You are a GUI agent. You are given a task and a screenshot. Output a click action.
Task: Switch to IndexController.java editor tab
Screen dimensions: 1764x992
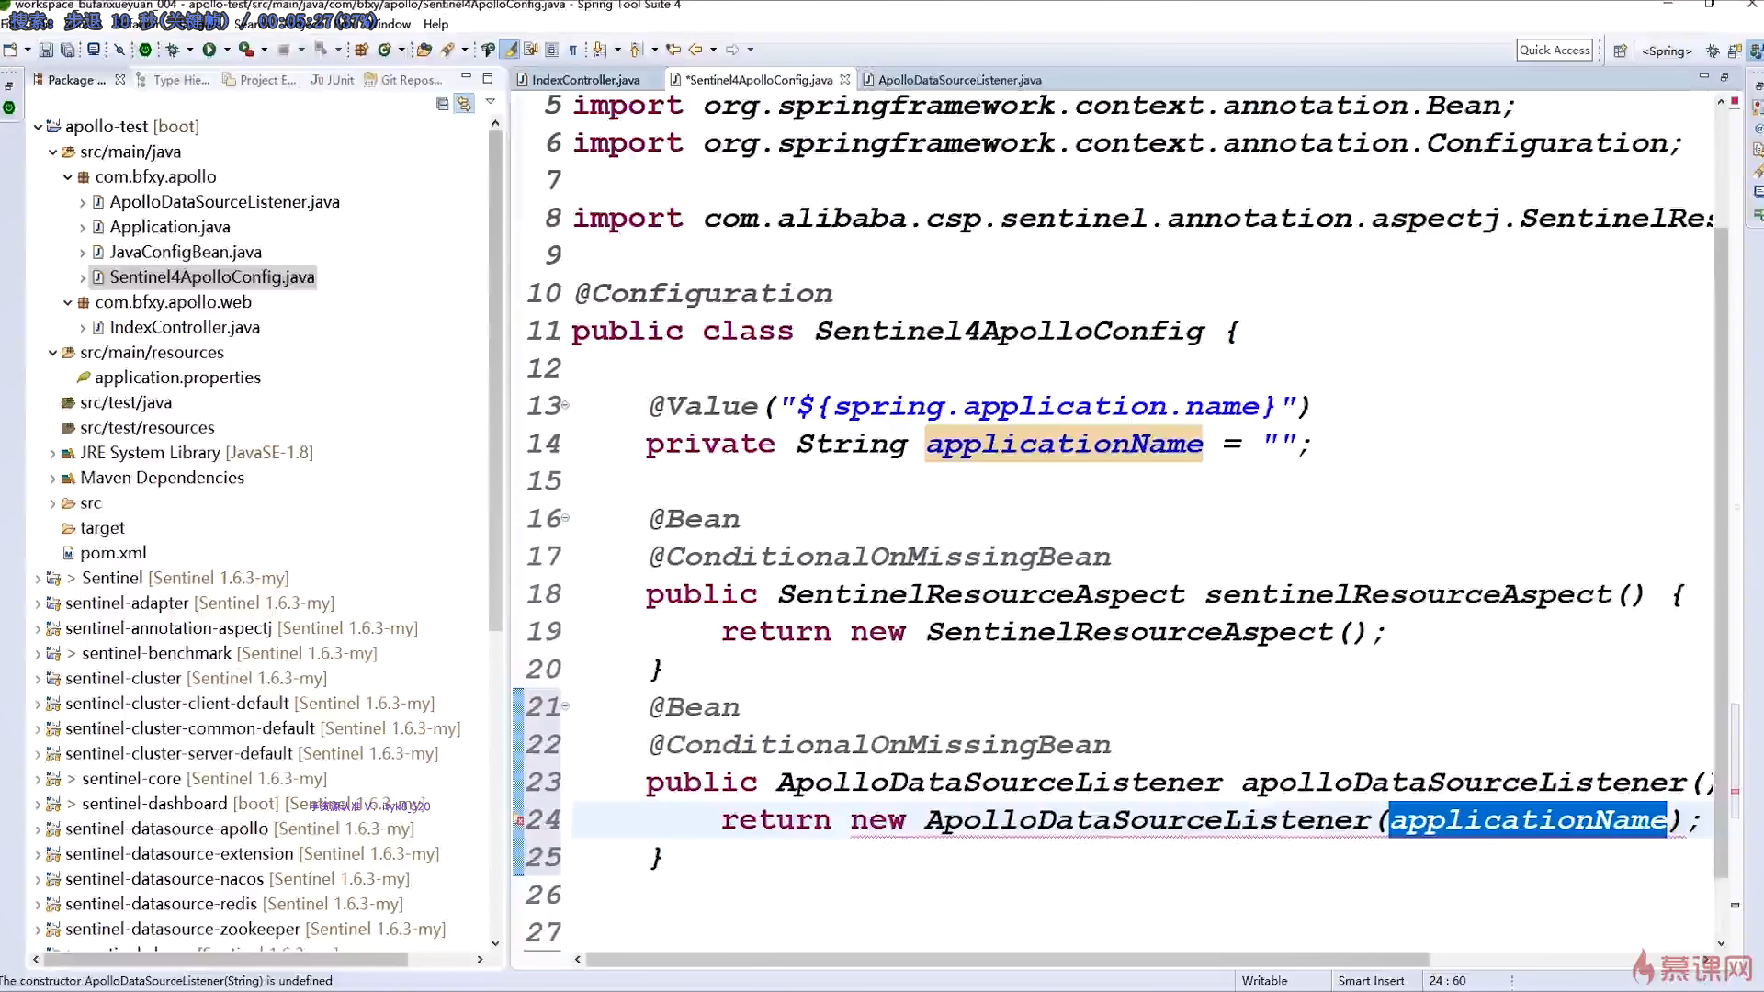(585, 80)
